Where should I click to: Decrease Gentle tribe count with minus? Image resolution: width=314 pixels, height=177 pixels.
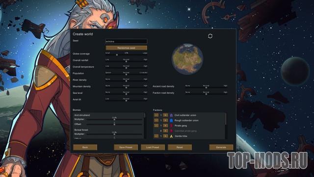point(156,136)
